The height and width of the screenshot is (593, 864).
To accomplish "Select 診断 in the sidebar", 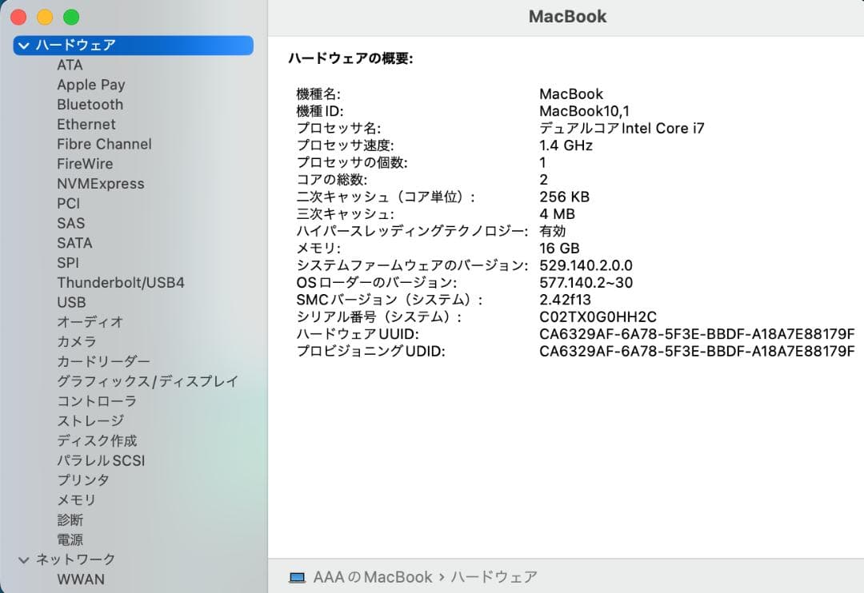I will (70, 520).
